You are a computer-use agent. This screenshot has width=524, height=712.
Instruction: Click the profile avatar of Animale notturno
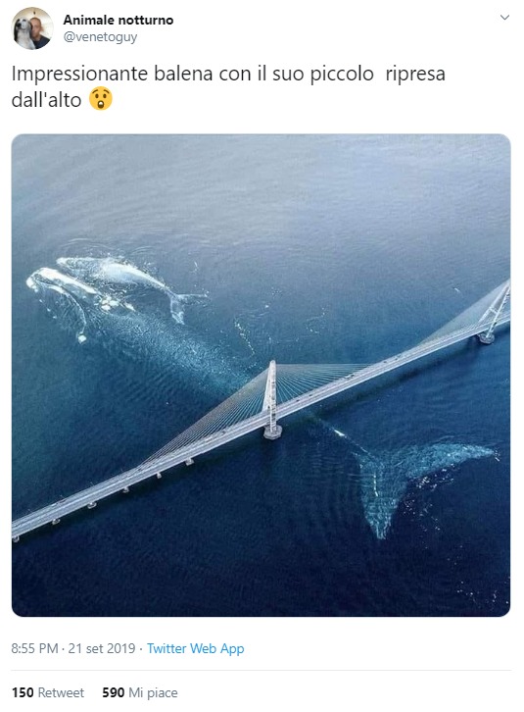[x=31, y=28]
